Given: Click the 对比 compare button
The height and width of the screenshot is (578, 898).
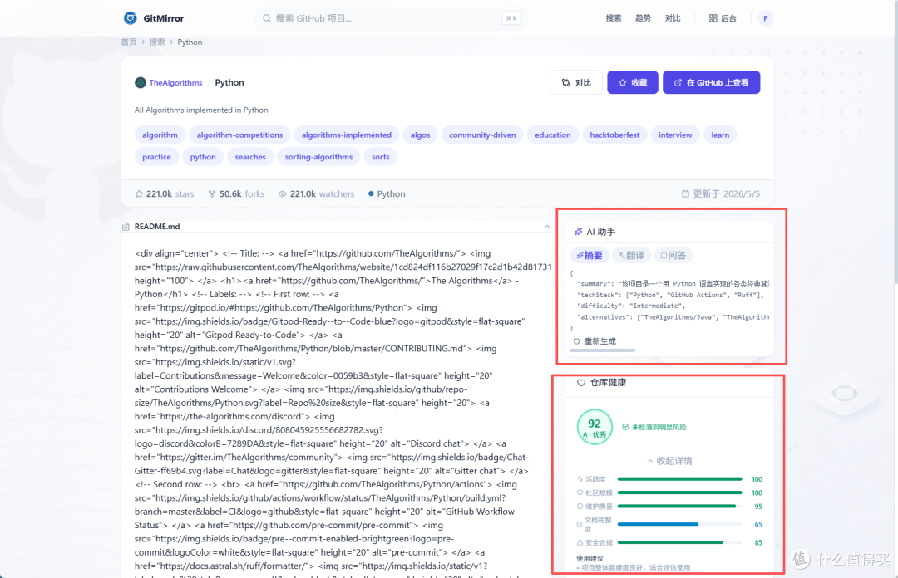Looking at the screenshot, I should pos(576,82).
